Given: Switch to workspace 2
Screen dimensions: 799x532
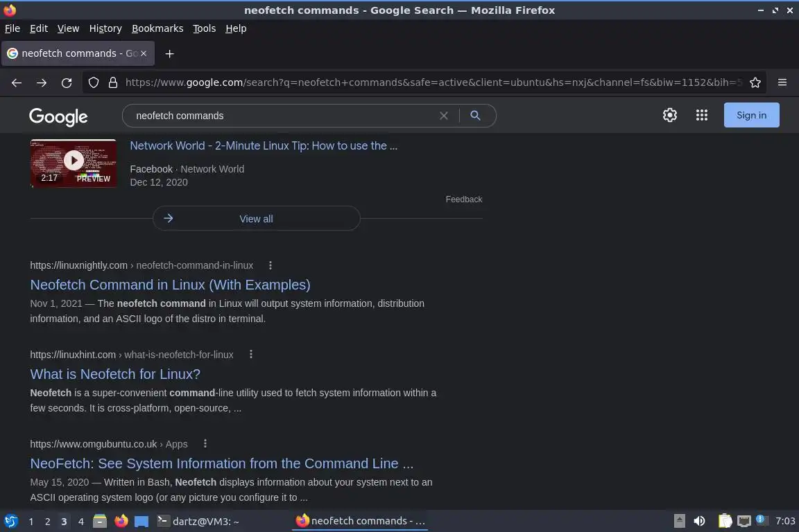Looking at the screenshot, I should (x=47, y=522).
